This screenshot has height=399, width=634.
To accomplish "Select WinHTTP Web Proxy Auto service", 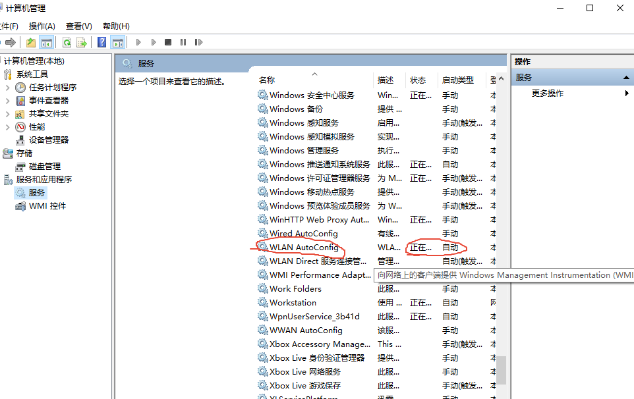I will click(x=376, y=220).
